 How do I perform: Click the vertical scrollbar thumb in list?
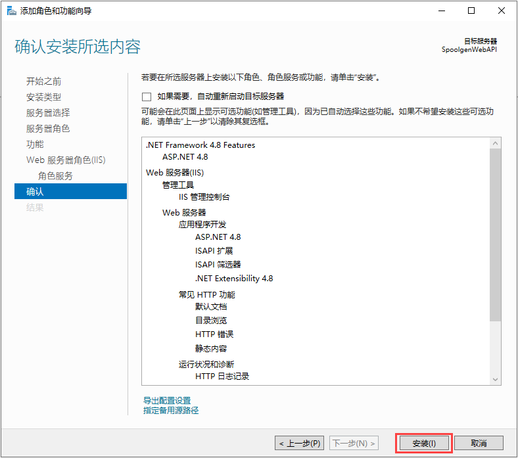click(x=496, y=237)
